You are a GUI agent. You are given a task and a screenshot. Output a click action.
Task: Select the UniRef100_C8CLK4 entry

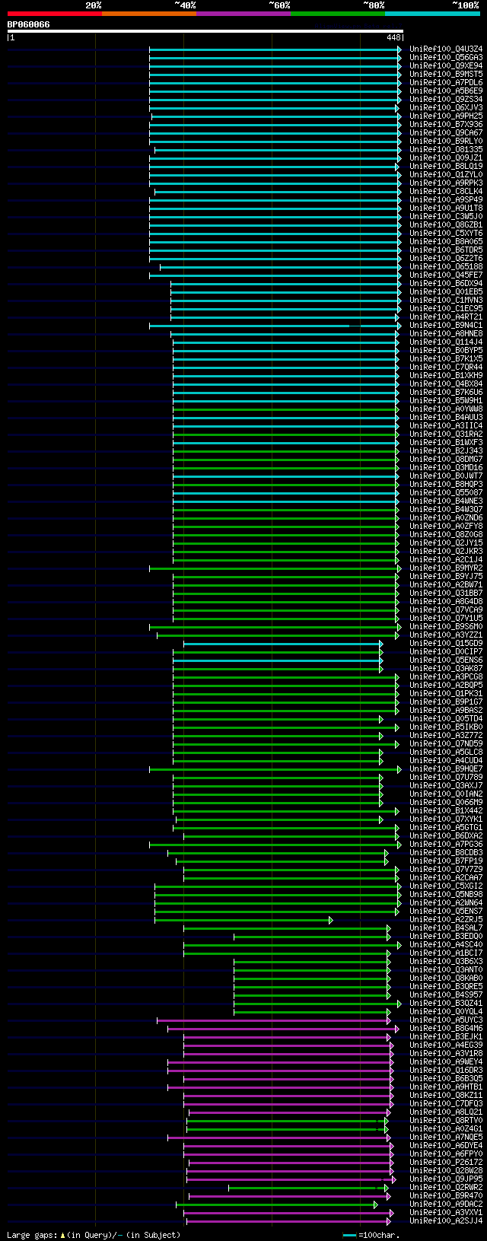click(x=446, y=191)
